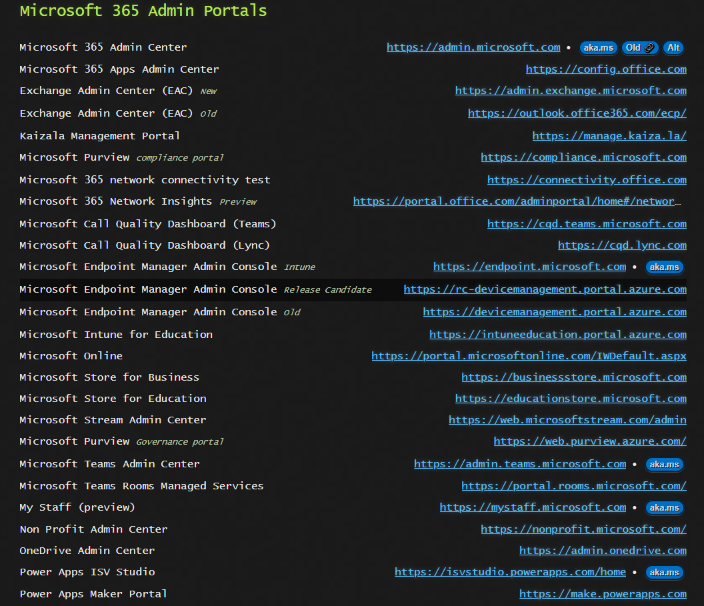Select the Microsoft Purview compliance portal label
The height and width of the screenshot is (606, 704).
[x=122, y=157]
